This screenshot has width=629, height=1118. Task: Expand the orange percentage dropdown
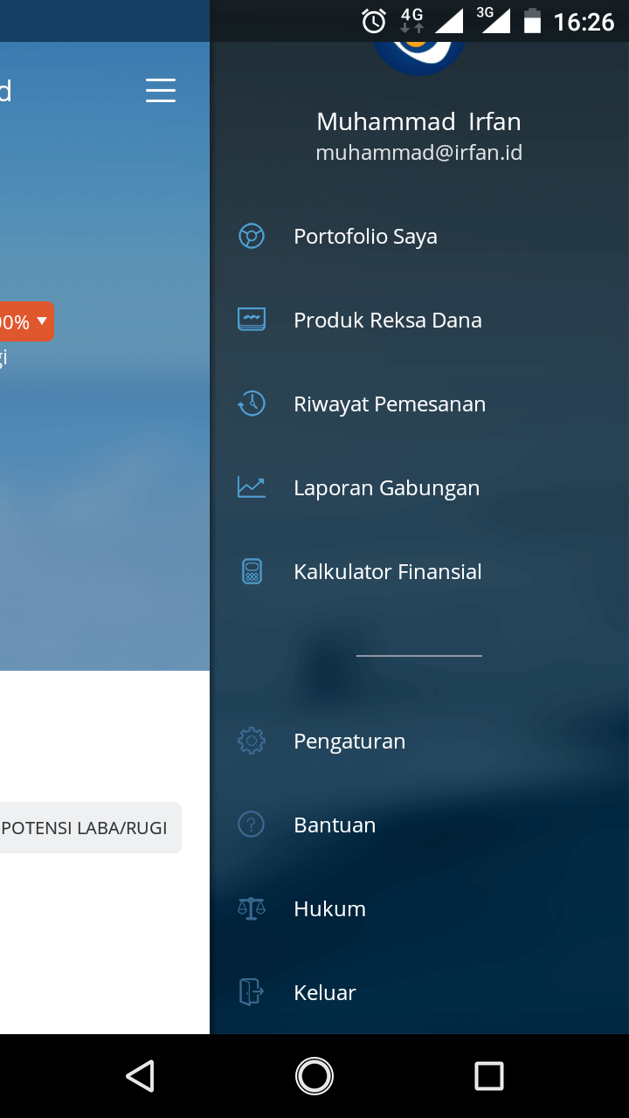(26, 322)
